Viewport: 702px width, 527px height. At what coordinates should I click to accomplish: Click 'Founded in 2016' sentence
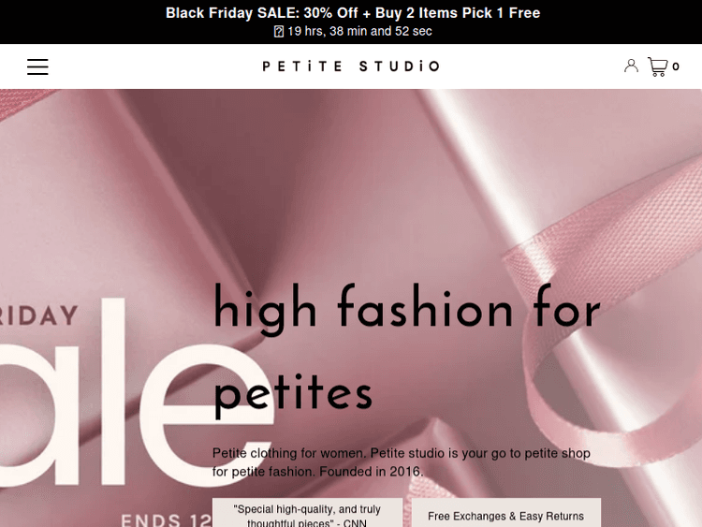371,472
